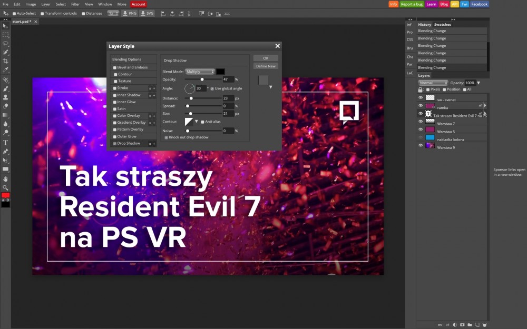
Task: Select the Hand tool
Action: 5,179
